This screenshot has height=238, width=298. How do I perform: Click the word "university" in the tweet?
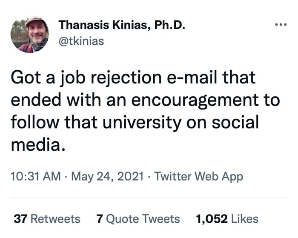[153, 123]
